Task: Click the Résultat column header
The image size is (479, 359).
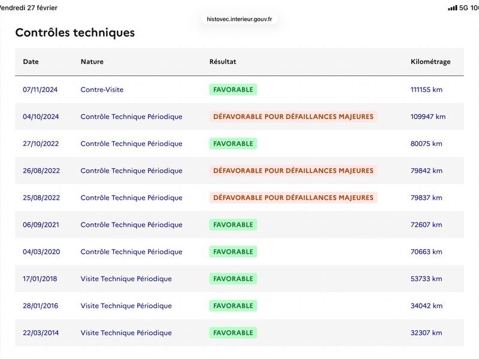Action: tap(223, 62)
